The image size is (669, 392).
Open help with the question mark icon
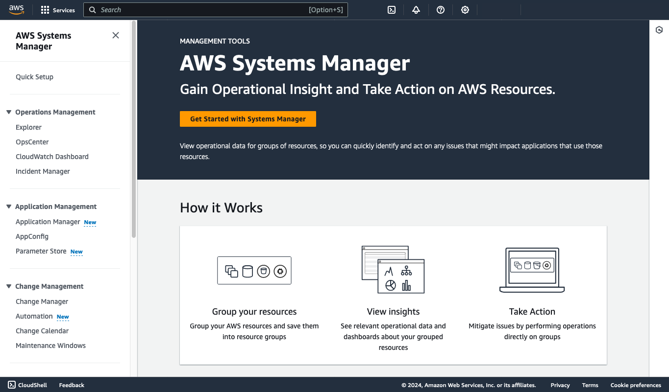click(440, 10)
